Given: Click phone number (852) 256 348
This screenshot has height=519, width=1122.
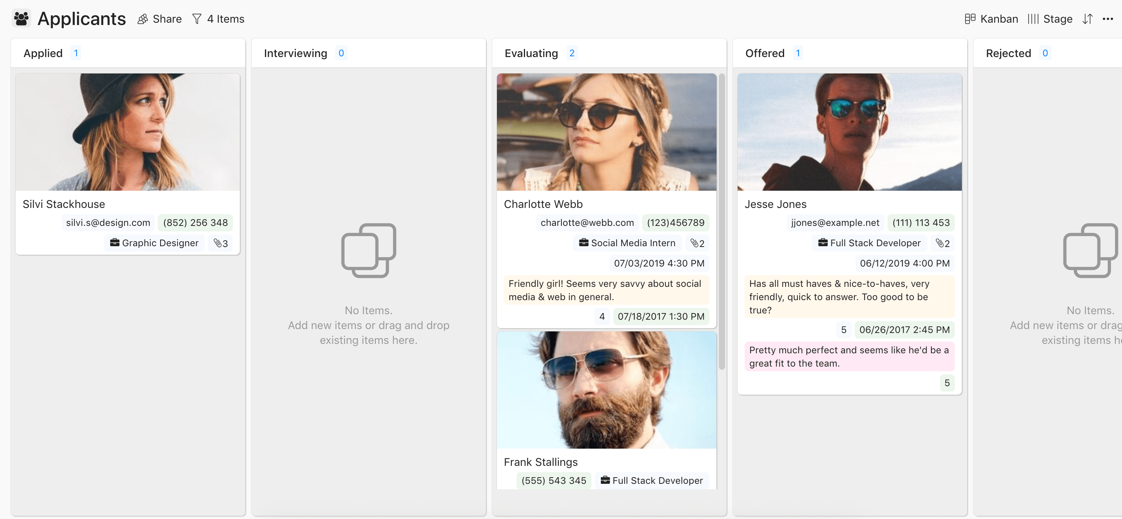Looking at the screenshot, I should [195, 223].
